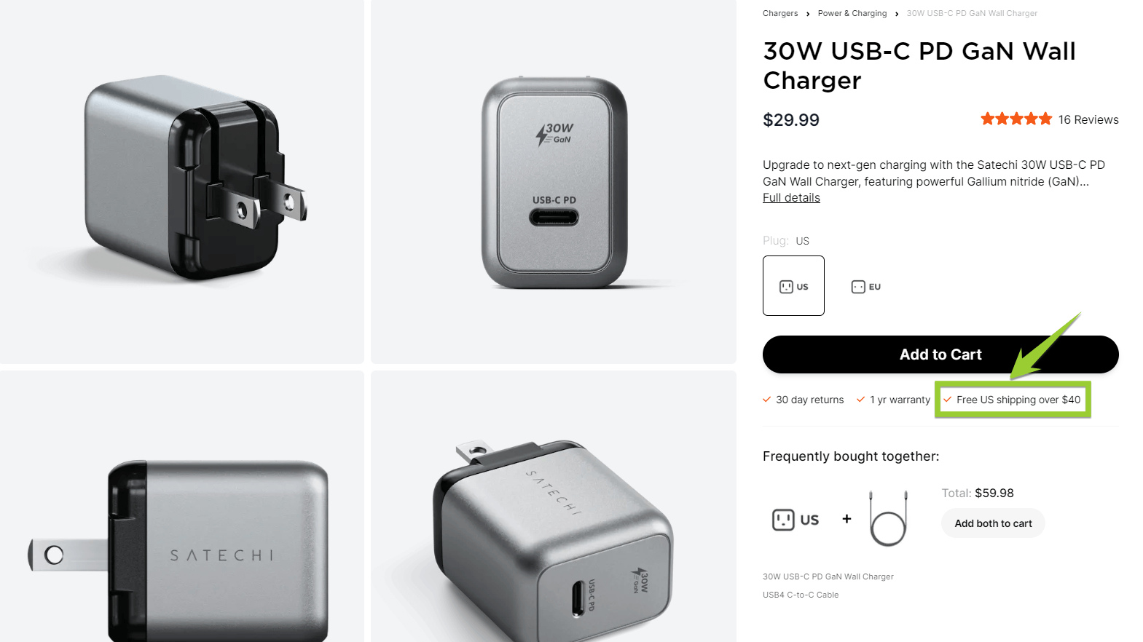The image size is (1143, 642).
Task: View the charger prongs photo thumbnail
Action: point(181,181)
